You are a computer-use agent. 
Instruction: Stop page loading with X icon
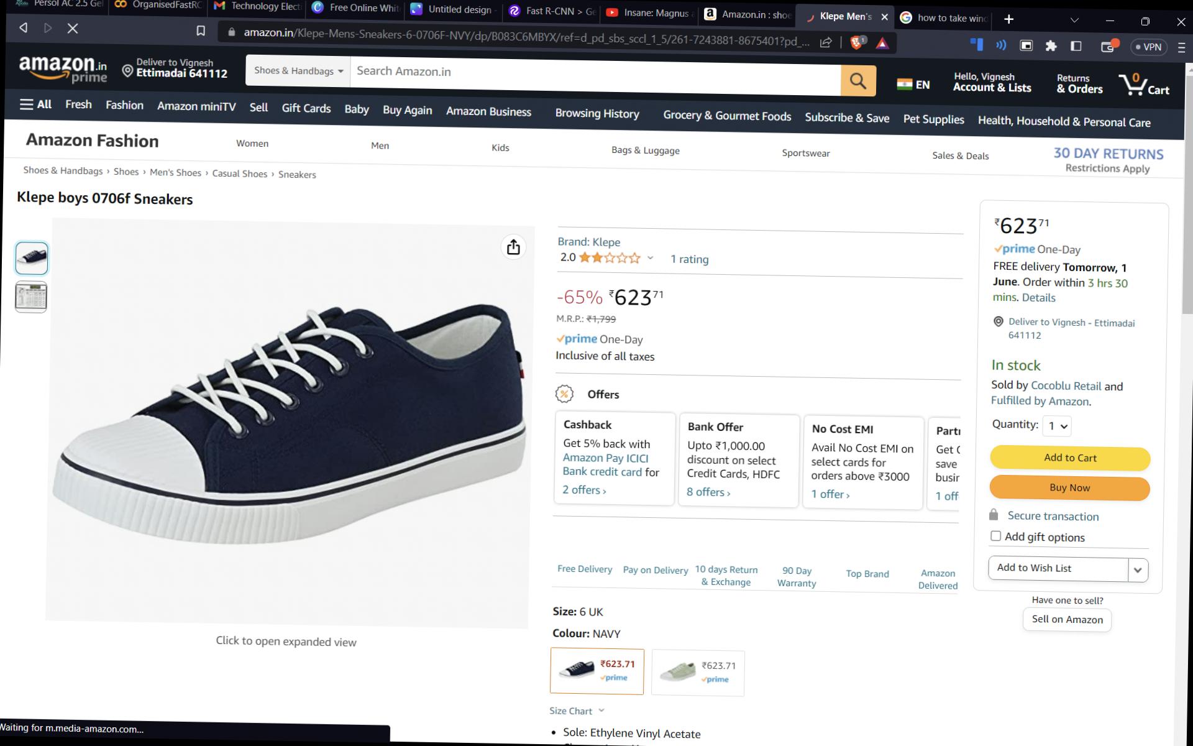point(73,29)
